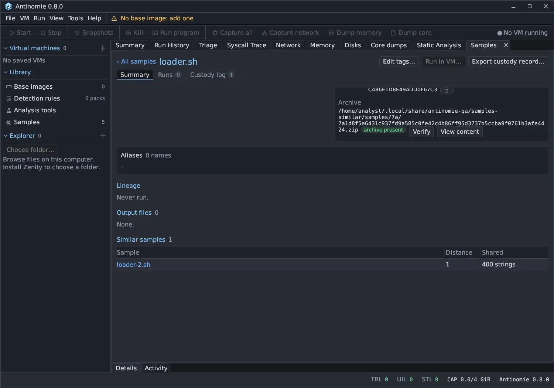
Task: Open the Tools menu
Action: point(76,18)
